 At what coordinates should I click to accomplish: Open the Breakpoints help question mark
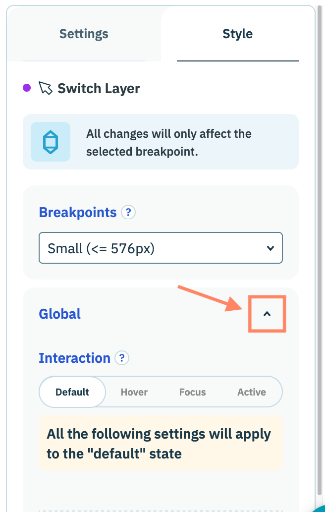pos(128,213)
